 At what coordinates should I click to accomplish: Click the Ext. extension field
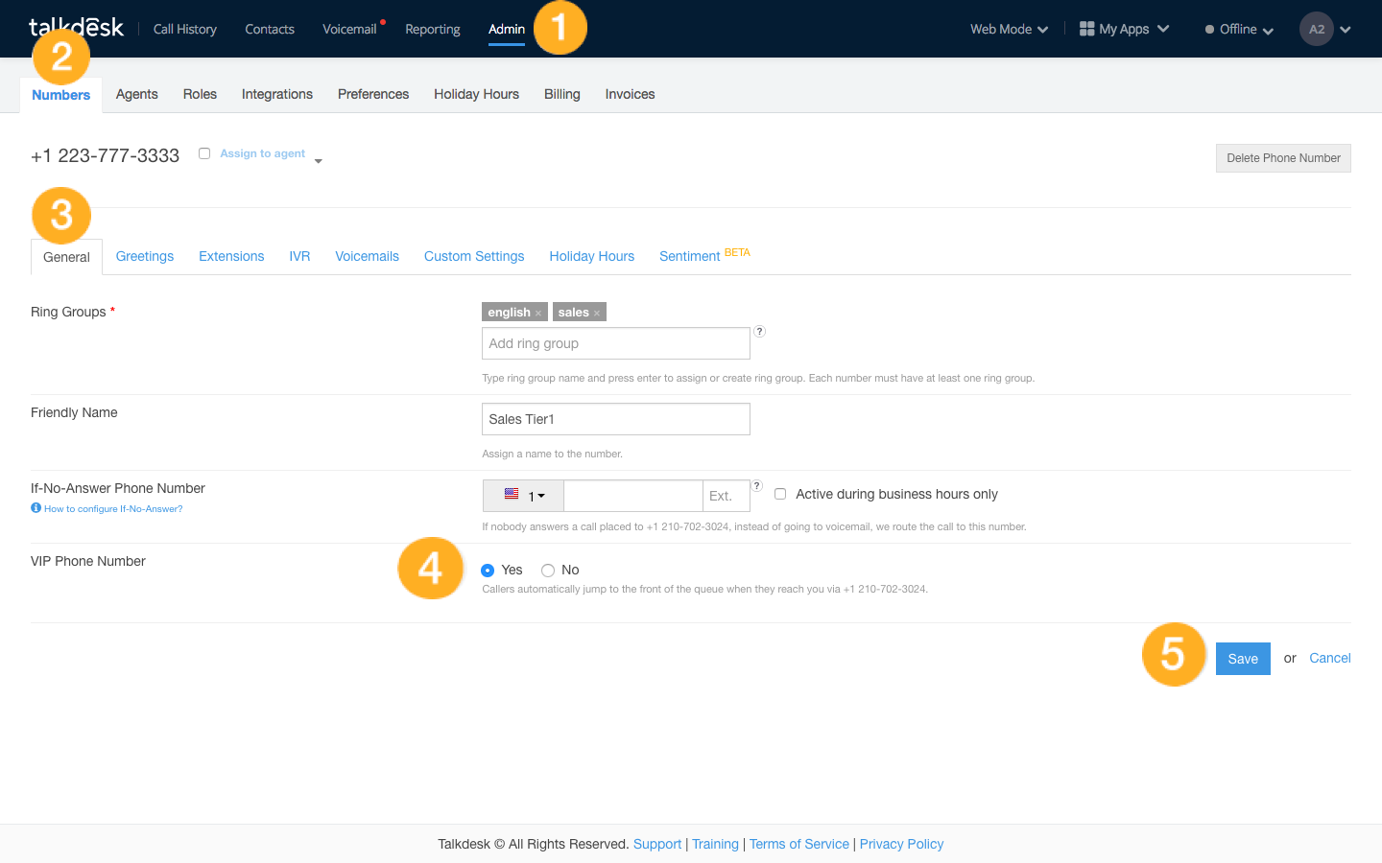(727, 496)
